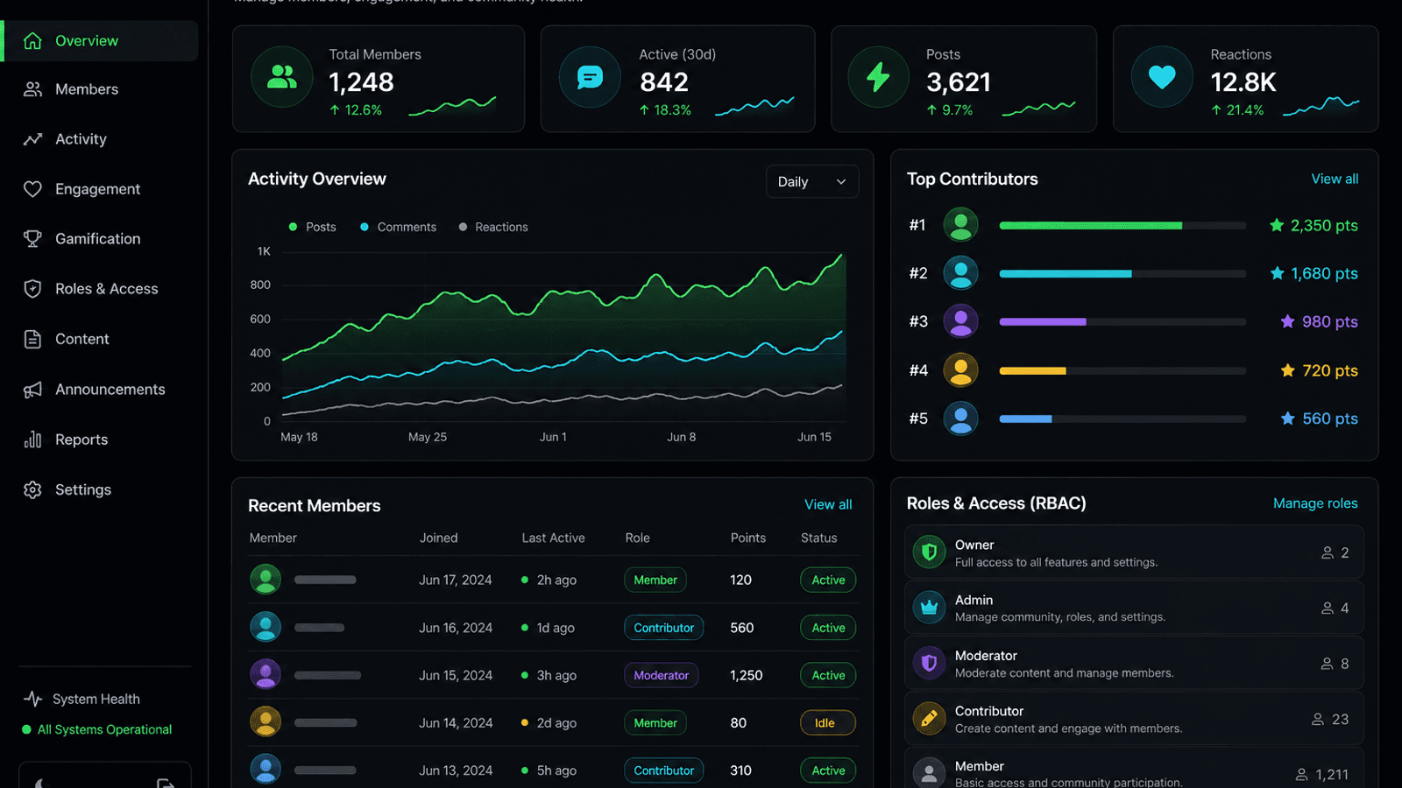Click the Moderator role row

click(x=1134, y=664)
